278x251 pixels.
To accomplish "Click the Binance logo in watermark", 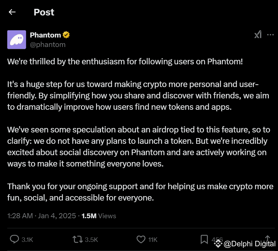I will [218, 243].
